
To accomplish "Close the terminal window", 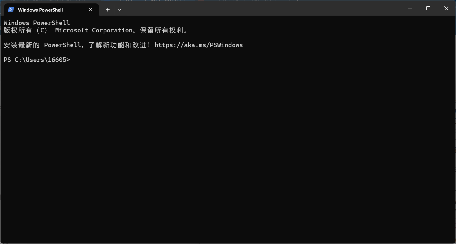I will click(x=446, y=8).
